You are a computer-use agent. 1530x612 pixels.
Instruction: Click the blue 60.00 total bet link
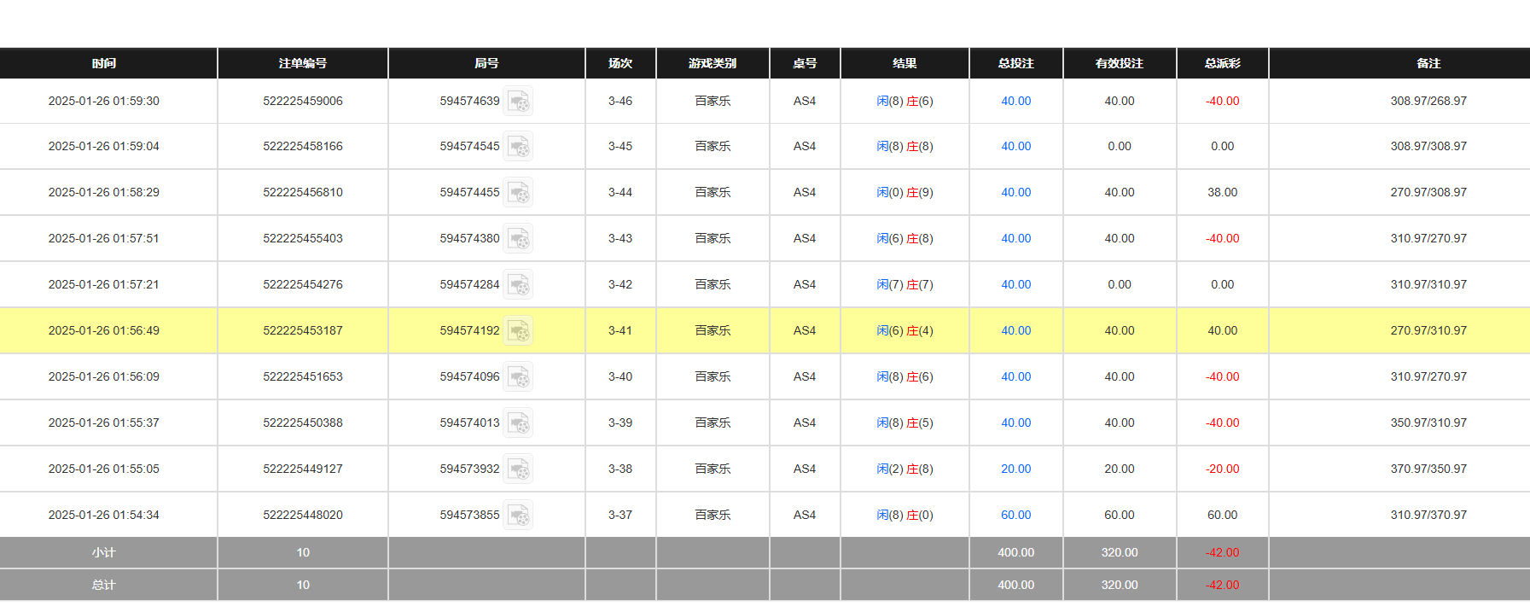1015,515
